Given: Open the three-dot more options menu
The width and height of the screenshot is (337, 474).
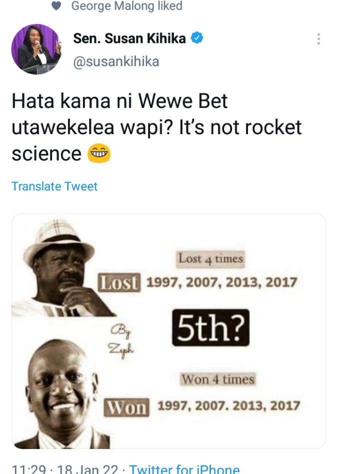Looking at the screenshot, I should (x=318, y=39).
